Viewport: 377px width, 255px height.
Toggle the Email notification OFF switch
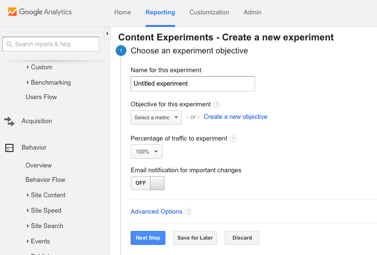click(148, 183)
